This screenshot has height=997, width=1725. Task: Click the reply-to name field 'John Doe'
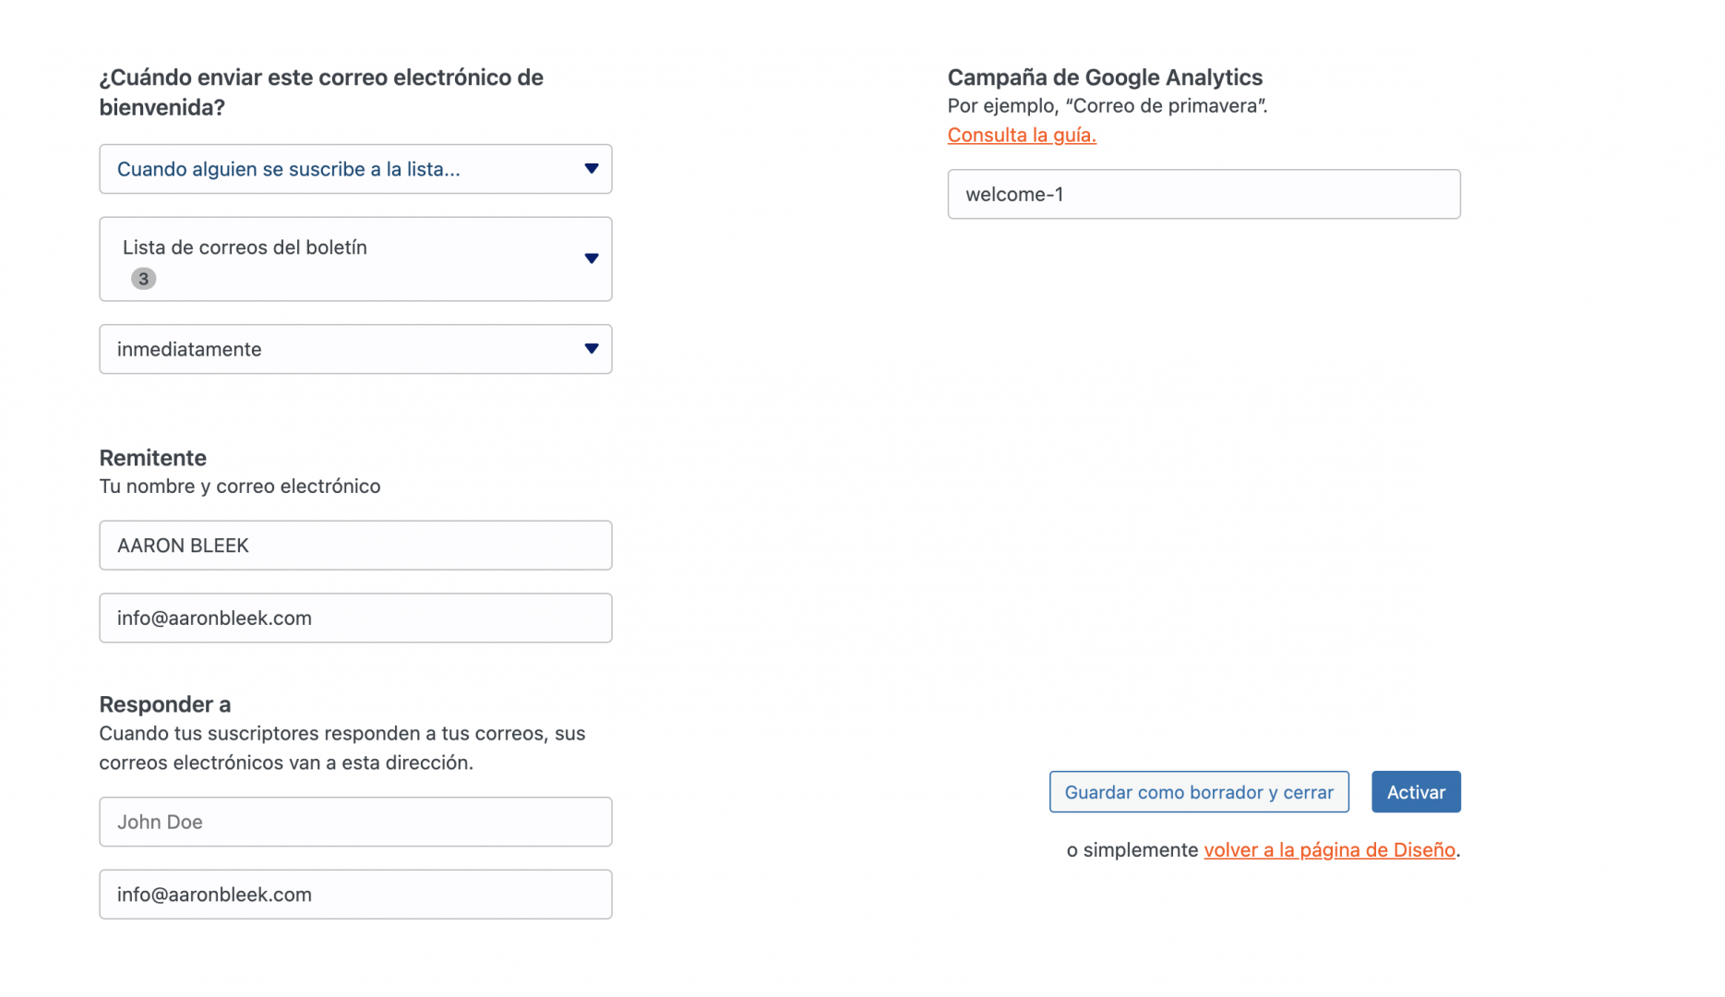355,822
